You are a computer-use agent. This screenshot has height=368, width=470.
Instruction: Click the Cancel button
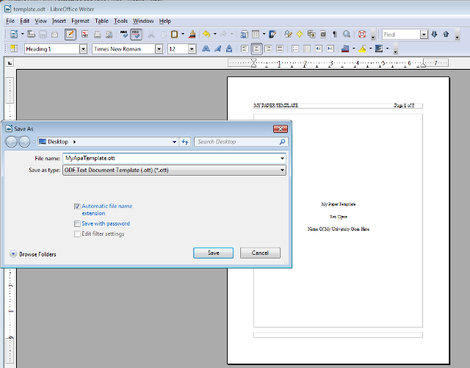[260, 253]
